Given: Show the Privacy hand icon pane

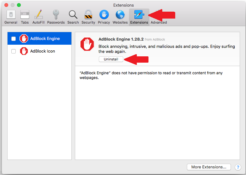Looking at the screenshot, I should [x=104, y=17].
